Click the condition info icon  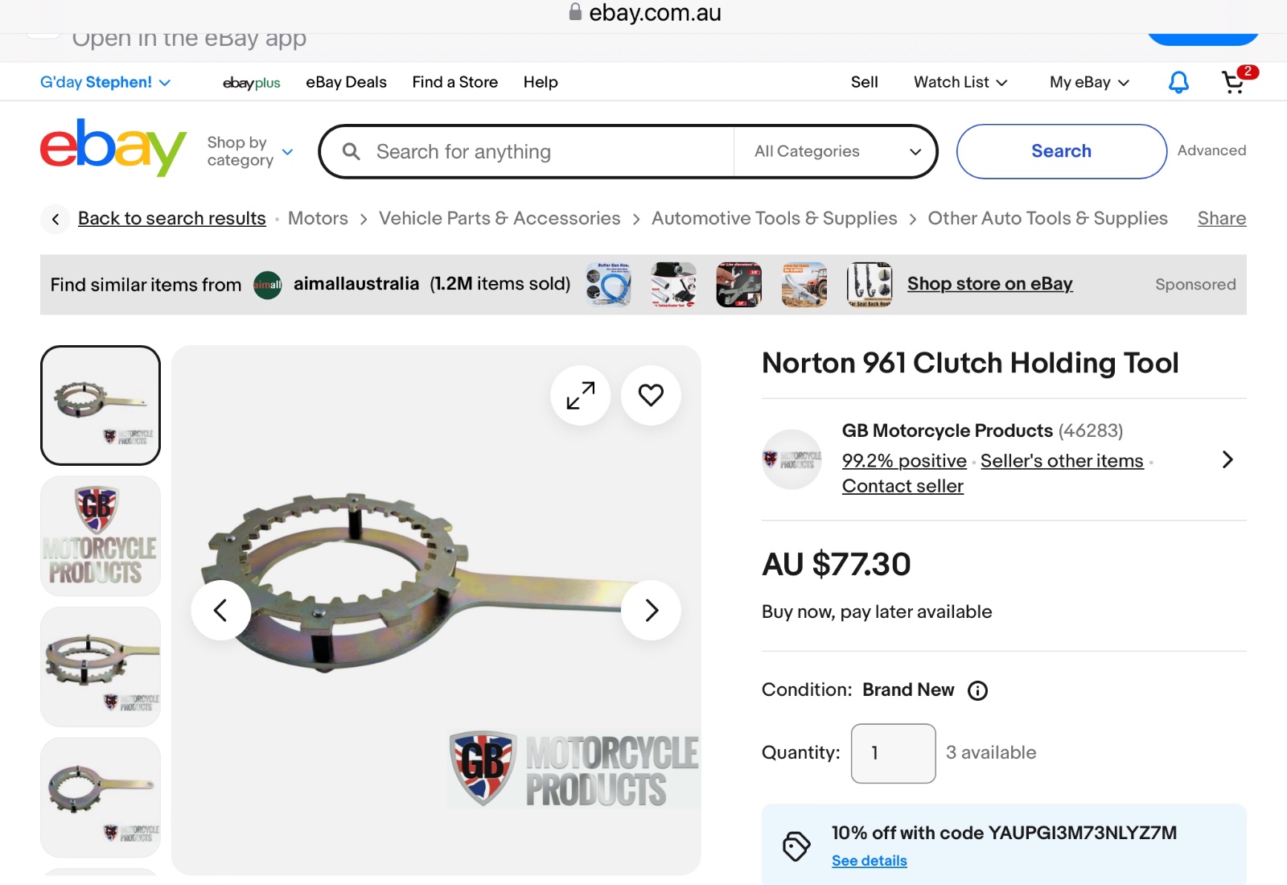coord(977,690)
